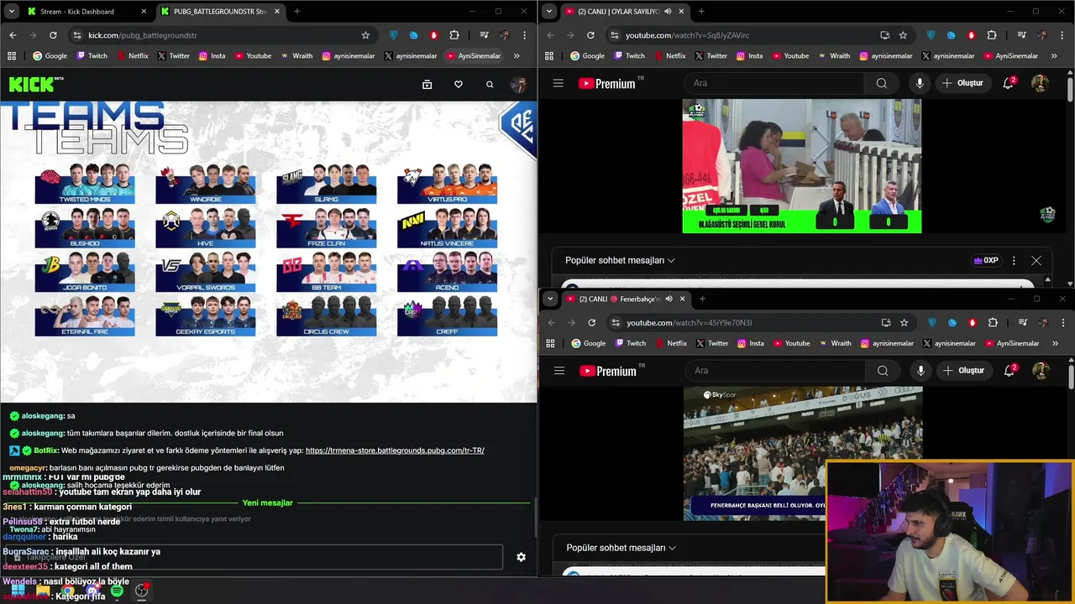Select the CANLI Fenerbahçe tab

[x=625, y=299]
